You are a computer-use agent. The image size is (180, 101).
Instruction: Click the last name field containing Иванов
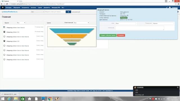[163, 23]
